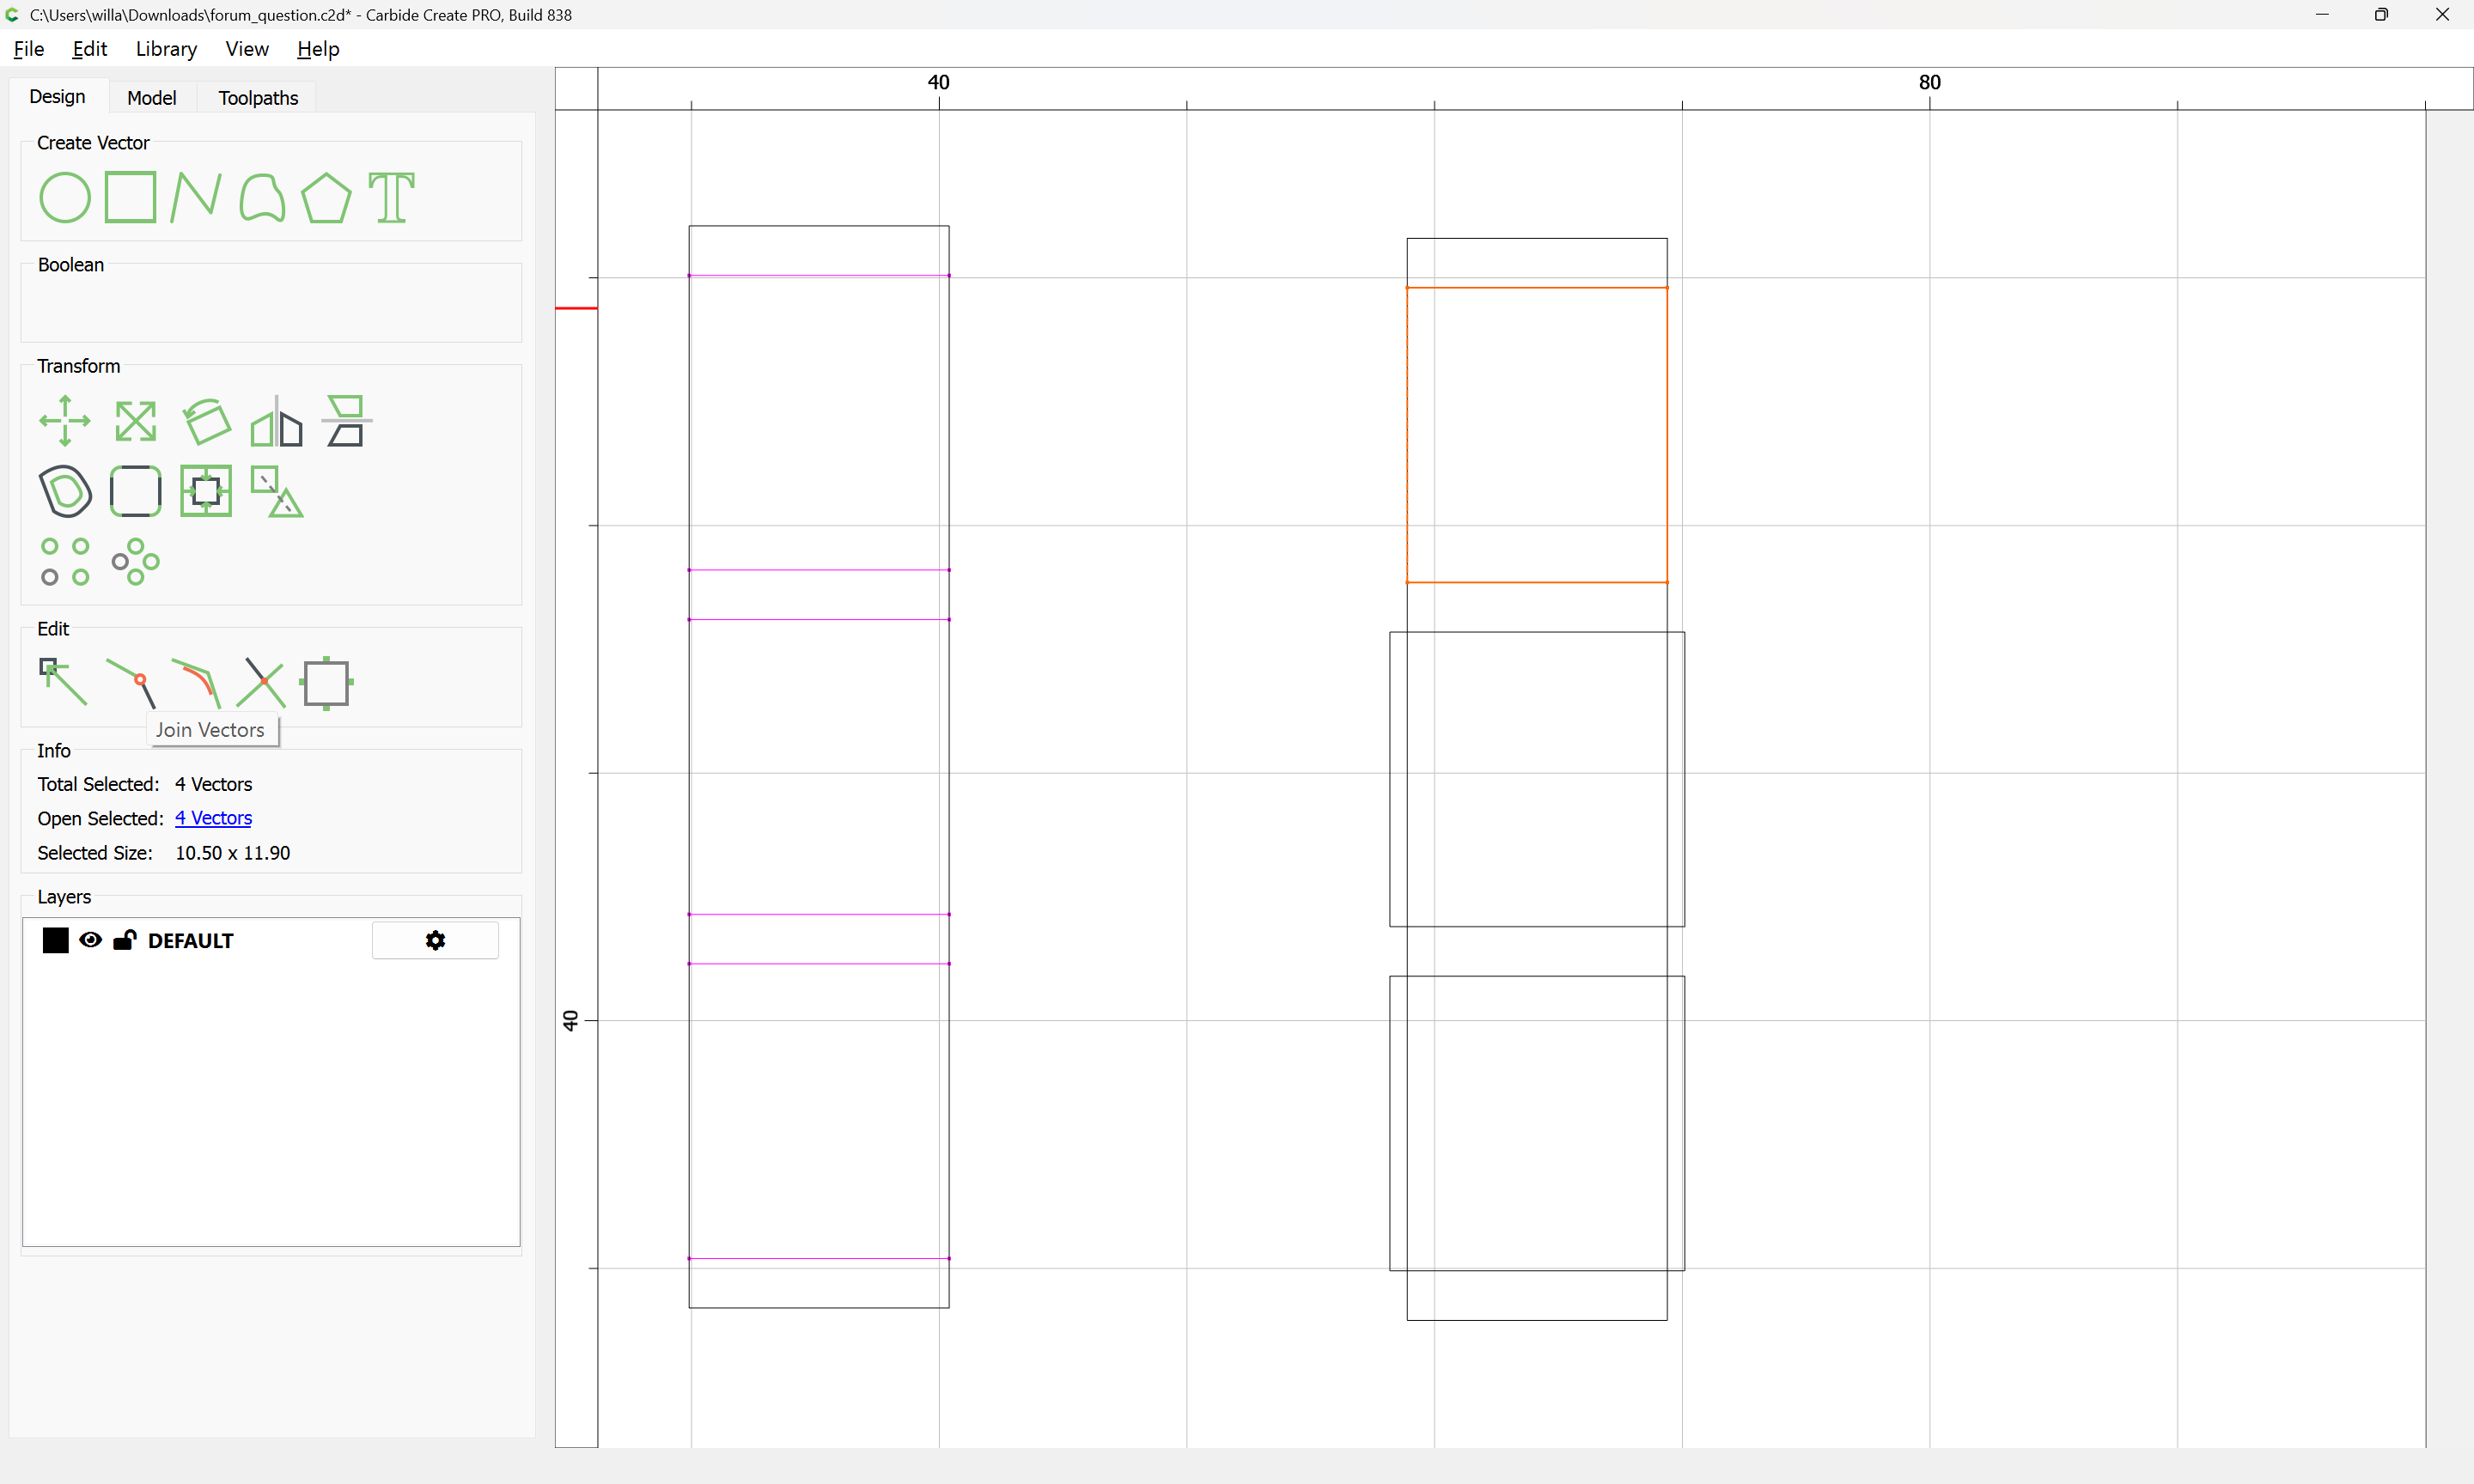Open the View menu
The width and height of the screenshot is (2474, 1484).
pos(246,49)
